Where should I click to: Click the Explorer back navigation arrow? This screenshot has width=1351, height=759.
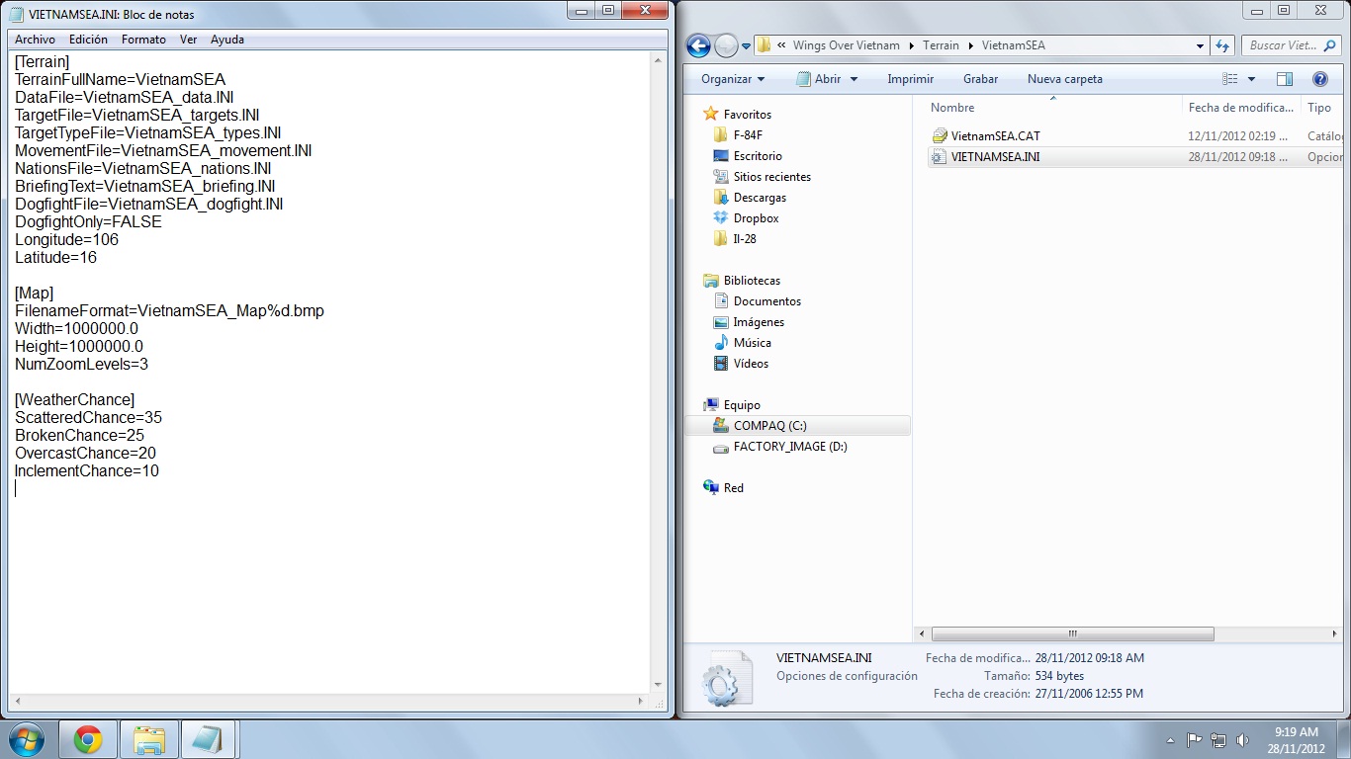click(698, 45)
